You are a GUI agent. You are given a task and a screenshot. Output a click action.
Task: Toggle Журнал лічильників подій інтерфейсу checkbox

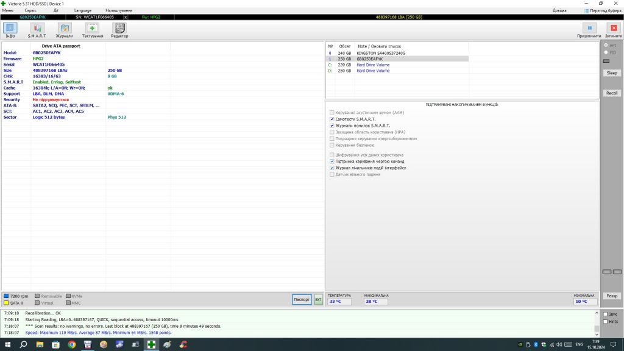(x=332, y=168)
